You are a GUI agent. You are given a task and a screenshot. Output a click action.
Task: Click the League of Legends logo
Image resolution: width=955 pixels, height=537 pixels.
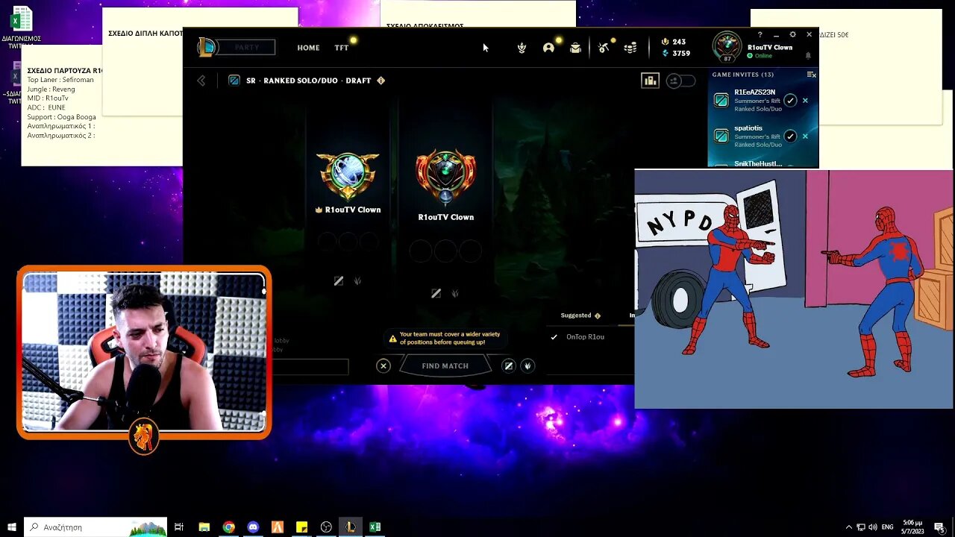click(207, 48)
